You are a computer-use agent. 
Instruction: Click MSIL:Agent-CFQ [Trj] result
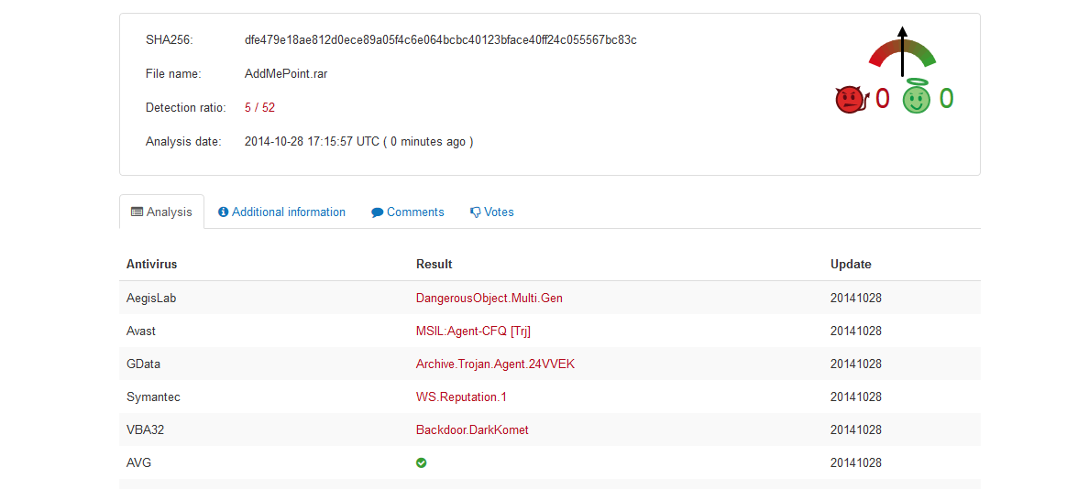pyautogui.click(x=473, y=331)
